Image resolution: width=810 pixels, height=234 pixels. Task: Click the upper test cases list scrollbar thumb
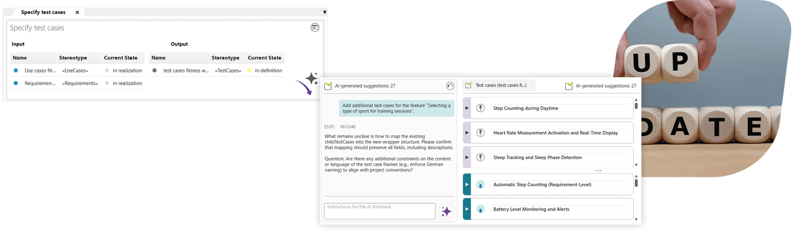636,106
